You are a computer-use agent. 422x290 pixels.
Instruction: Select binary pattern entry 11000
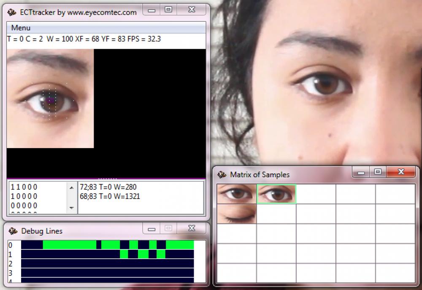pos(23,186)
